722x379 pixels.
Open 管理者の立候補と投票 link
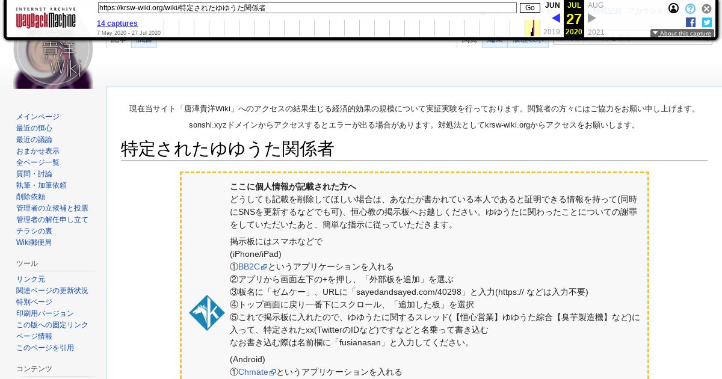(52, 208)
